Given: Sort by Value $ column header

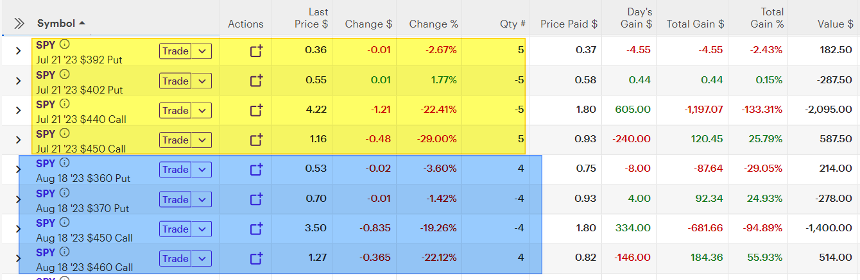Looking at the screenshot, I should click(835, 24).
